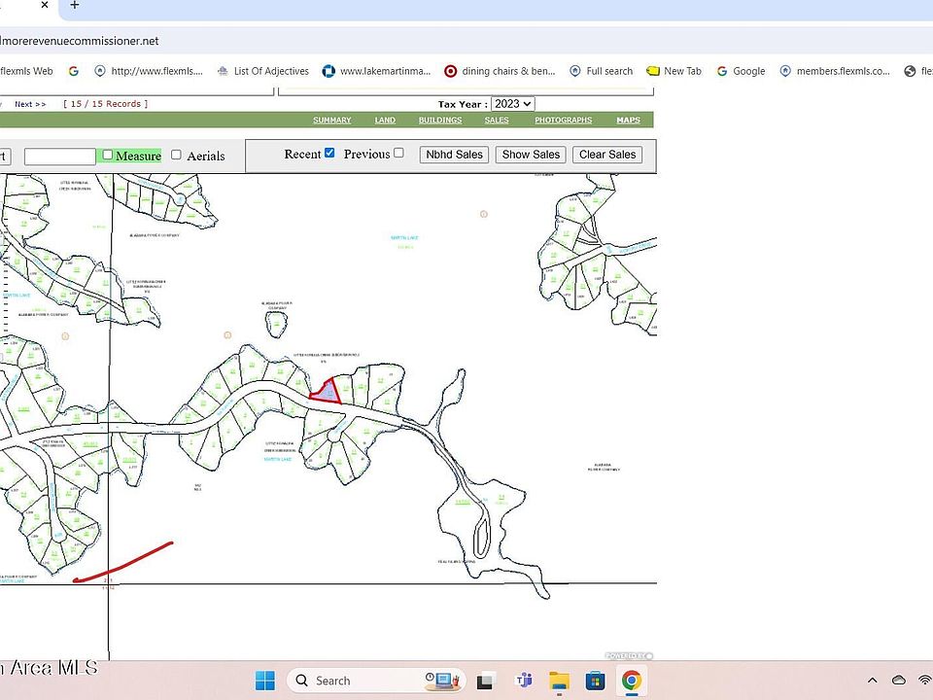Open the Photographs tab
Viewport: 933px width, 700px height.
(x=563, y=121)
